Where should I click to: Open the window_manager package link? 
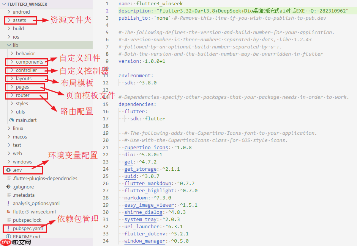click(145, 241)
